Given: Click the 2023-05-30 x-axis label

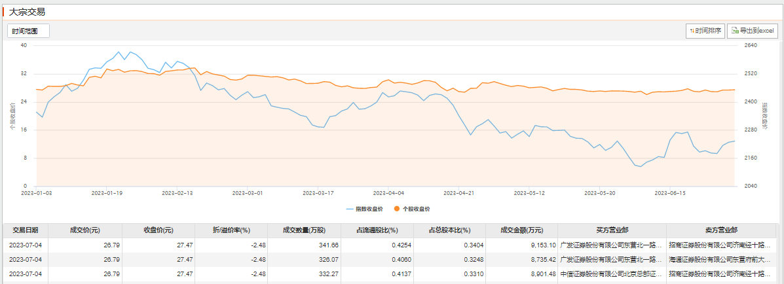Looking at the screenshot, I should 599,192.
